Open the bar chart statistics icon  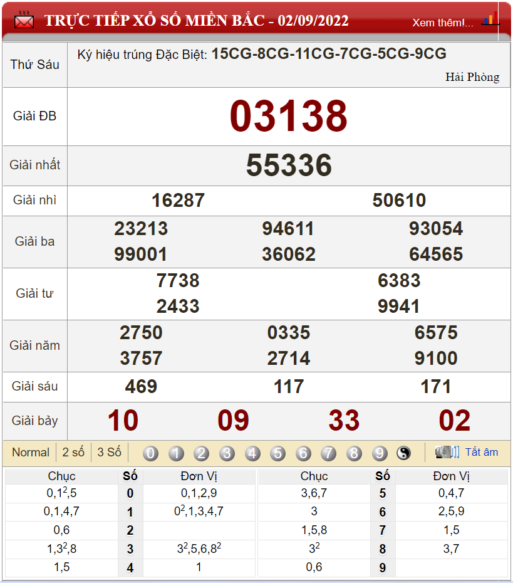tap(490, 19)
